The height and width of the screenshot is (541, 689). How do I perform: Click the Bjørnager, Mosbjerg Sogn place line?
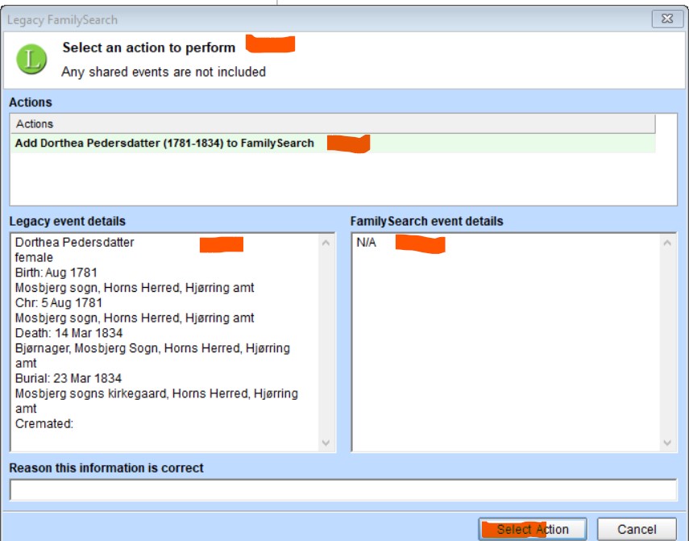(152, 356)
